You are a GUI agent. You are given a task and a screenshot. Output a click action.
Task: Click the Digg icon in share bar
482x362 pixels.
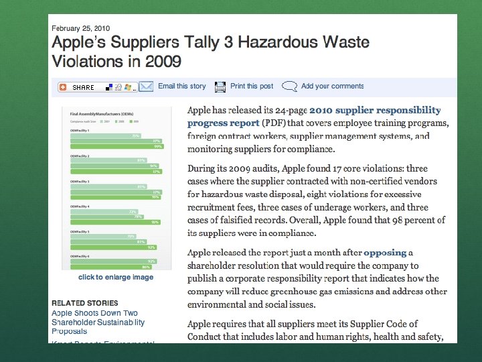tap(118, 87)
